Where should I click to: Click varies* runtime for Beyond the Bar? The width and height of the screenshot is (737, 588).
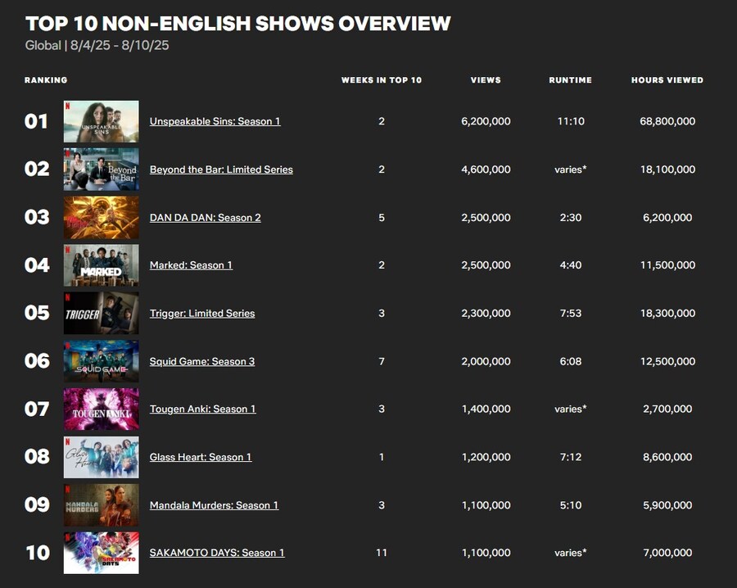[571, 170]
